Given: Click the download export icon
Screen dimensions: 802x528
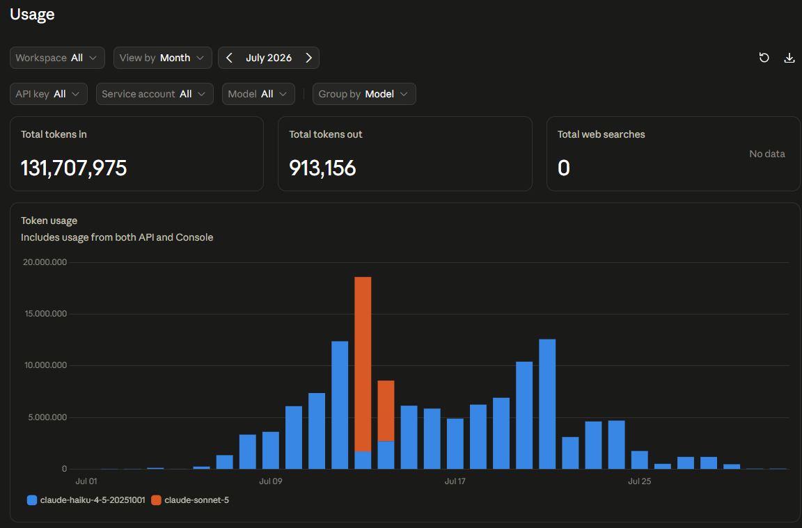Looking at the screenshot, I should tap(789, 58).
